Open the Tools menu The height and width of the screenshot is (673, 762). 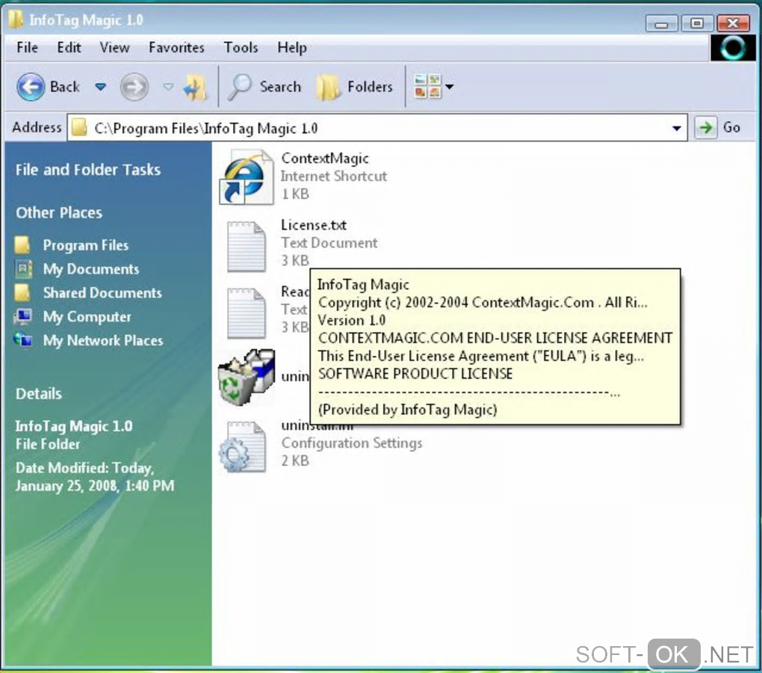pos(241,48)
